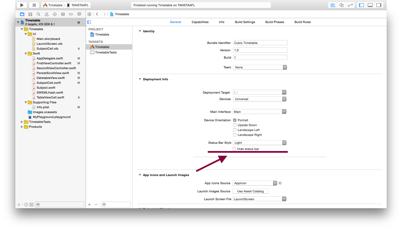The image size is (402, 230).
Task: Open the Symbol navigator
Action: (30, 14)
